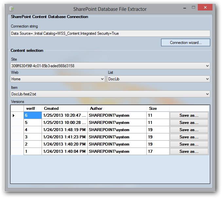The width and height of the screenshot is (222, 198).
Task: Save version 2 with Save as
Action: click(189, 144)
